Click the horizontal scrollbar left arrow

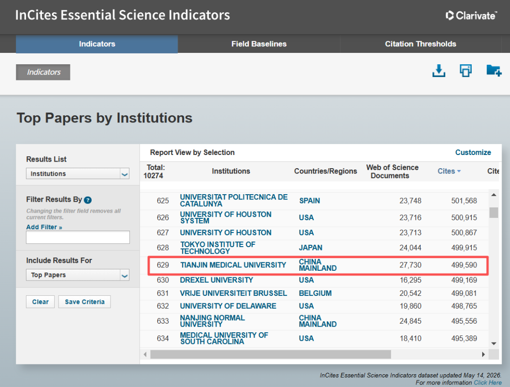[145, 354]
